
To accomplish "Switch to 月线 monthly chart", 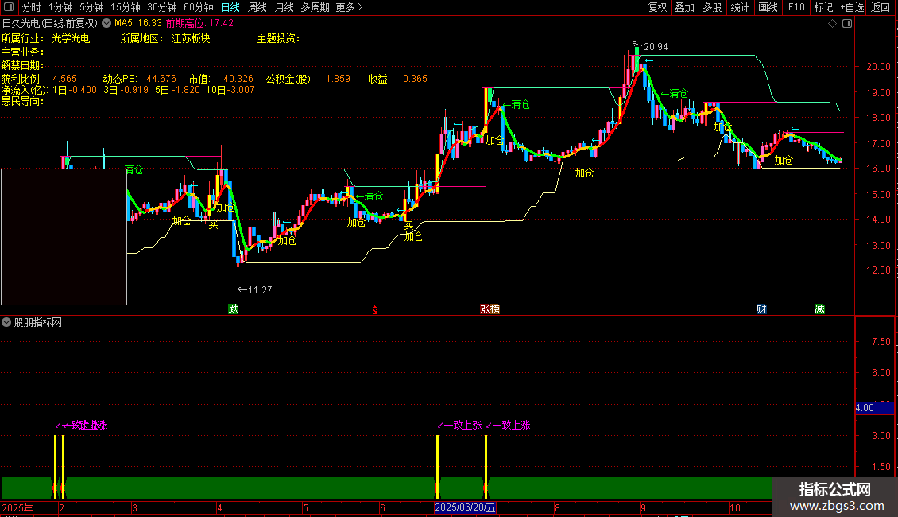I will click(284, 7).
